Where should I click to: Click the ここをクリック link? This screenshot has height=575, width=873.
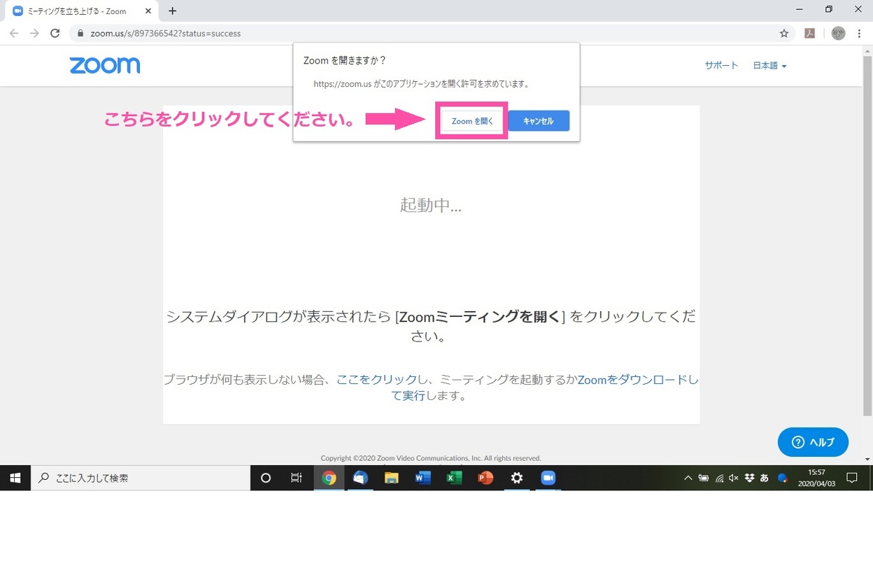[376, 380]
